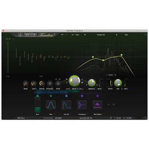Click the purple modulation source dot above Transients
Image resolution: width=149 pixels, height=149 pixels.
pos(82,96)
